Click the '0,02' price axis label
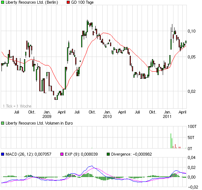Screen dimensions: 202x190 coord(192,91)
